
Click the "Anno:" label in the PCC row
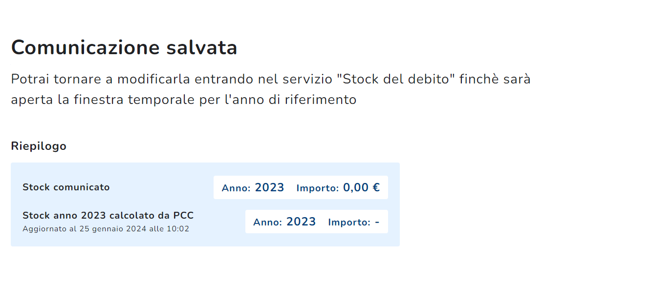(x=267, y=223)
